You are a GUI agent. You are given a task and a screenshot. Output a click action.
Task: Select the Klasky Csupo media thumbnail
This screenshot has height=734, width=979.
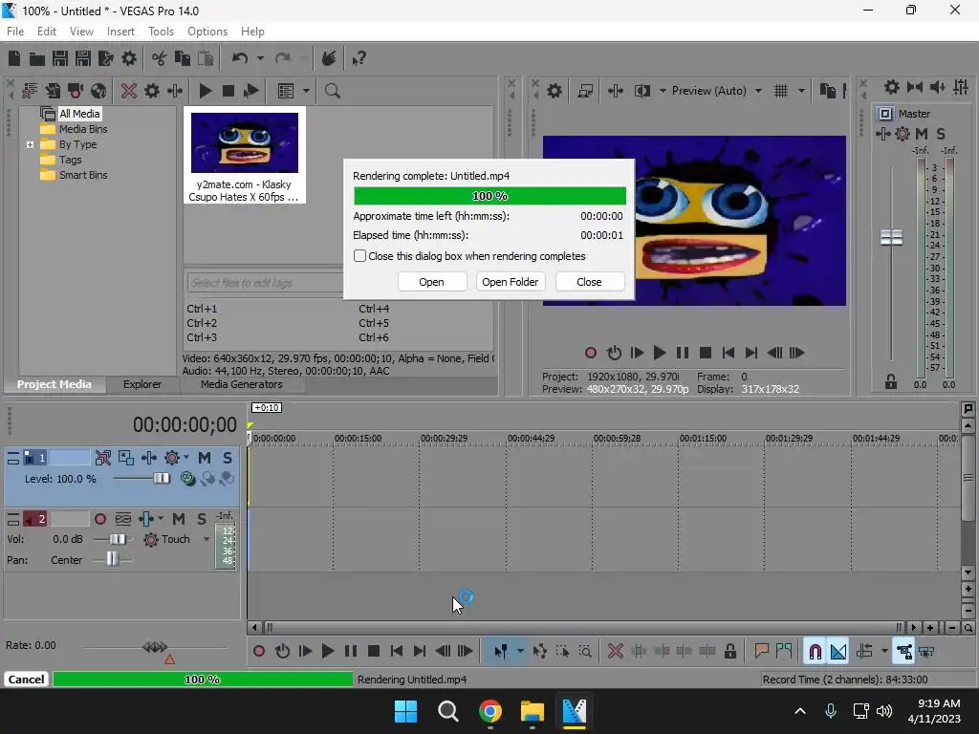pos(244,156)
